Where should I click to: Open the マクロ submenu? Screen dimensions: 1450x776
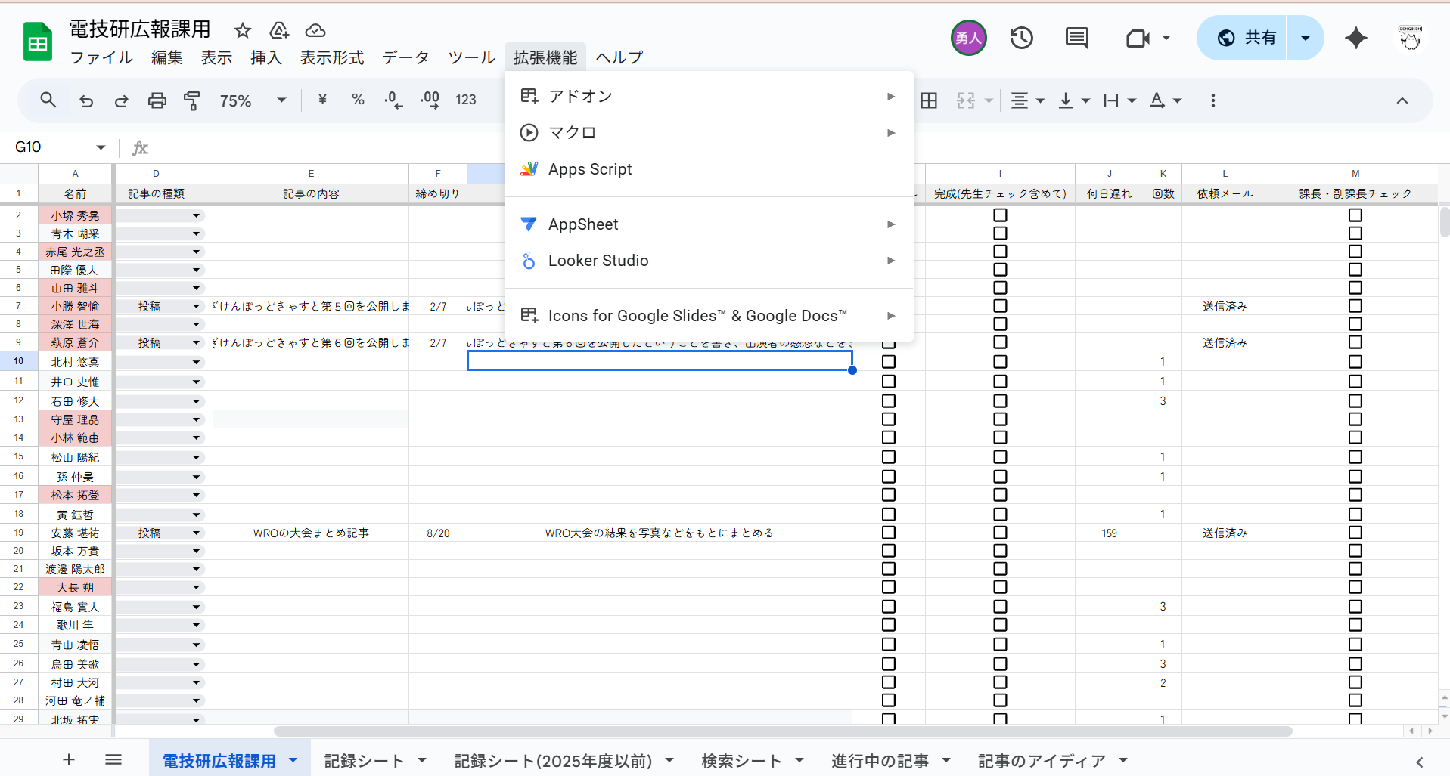coord(573,133)
